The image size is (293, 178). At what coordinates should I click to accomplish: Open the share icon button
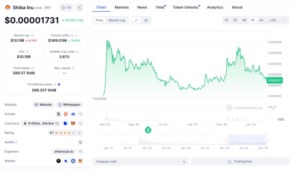80,7
